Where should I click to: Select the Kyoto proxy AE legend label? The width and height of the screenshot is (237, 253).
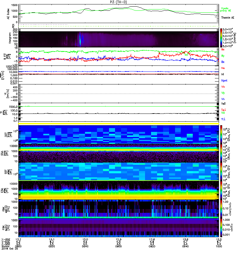tap(225, 9)
